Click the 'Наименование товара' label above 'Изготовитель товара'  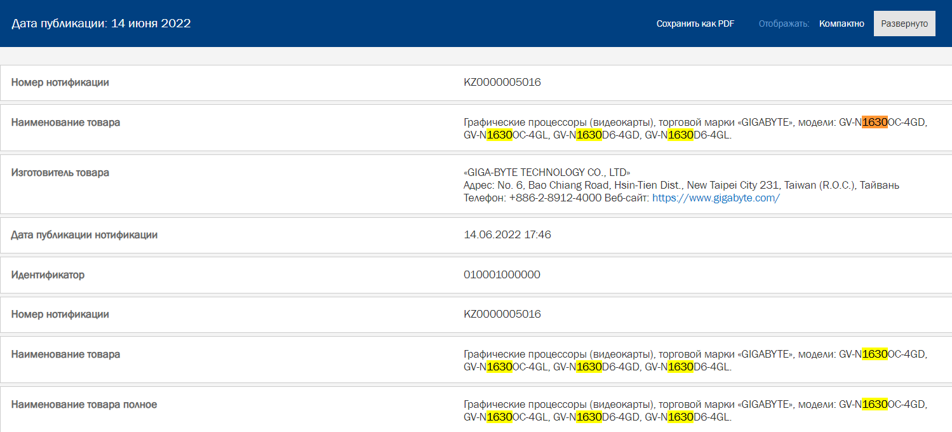(65, 122)
